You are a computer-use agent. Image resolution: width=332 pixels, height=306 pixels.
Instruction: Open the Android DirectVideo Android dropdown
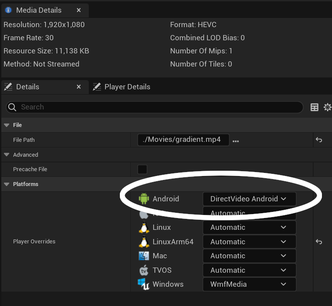pos(249,199)
